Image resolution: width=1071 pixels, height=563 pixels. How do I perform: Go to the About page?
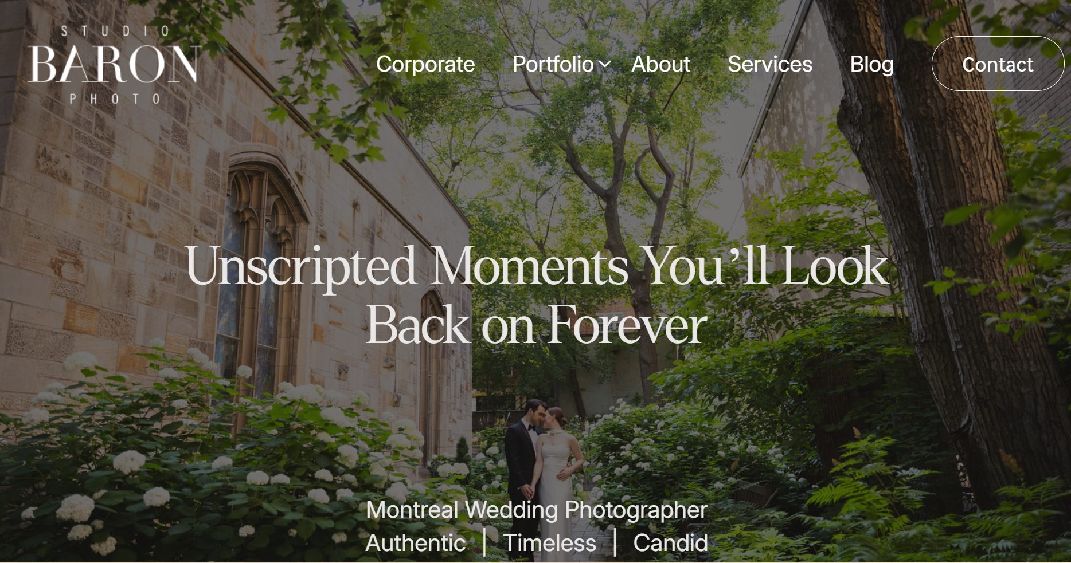pos(660,64)
